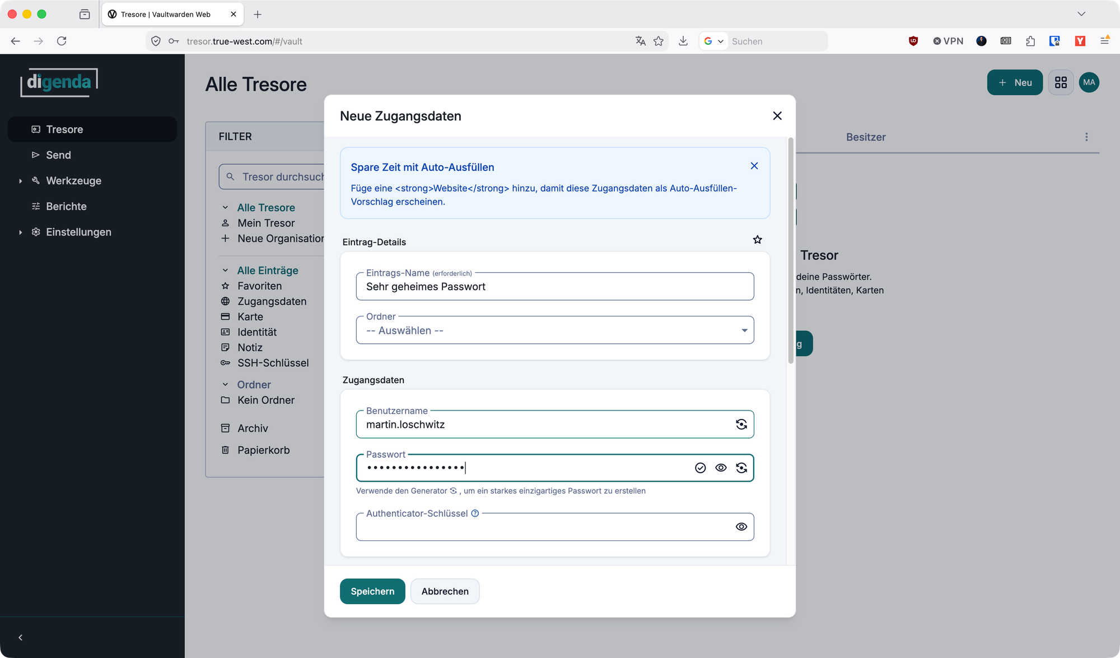
Task: Open Tresore in the sidebar
Action: point(92,129)
